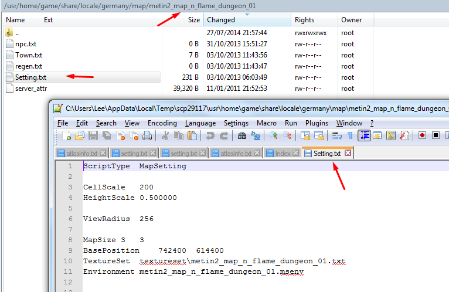Stop macro recording with black square
This screenshot has height=292, width=449.
[436, 135]
